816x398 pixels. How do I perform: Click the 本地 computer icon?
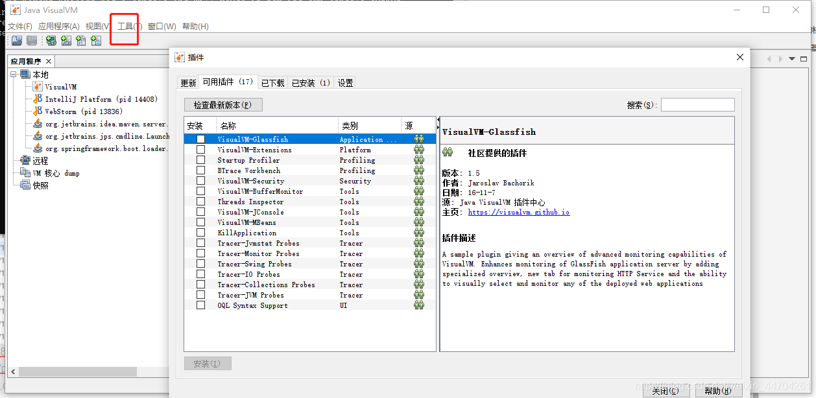coord(25,75)
